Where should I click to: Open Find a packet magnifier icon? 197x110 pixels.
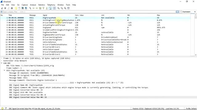[x=30, y=8]
